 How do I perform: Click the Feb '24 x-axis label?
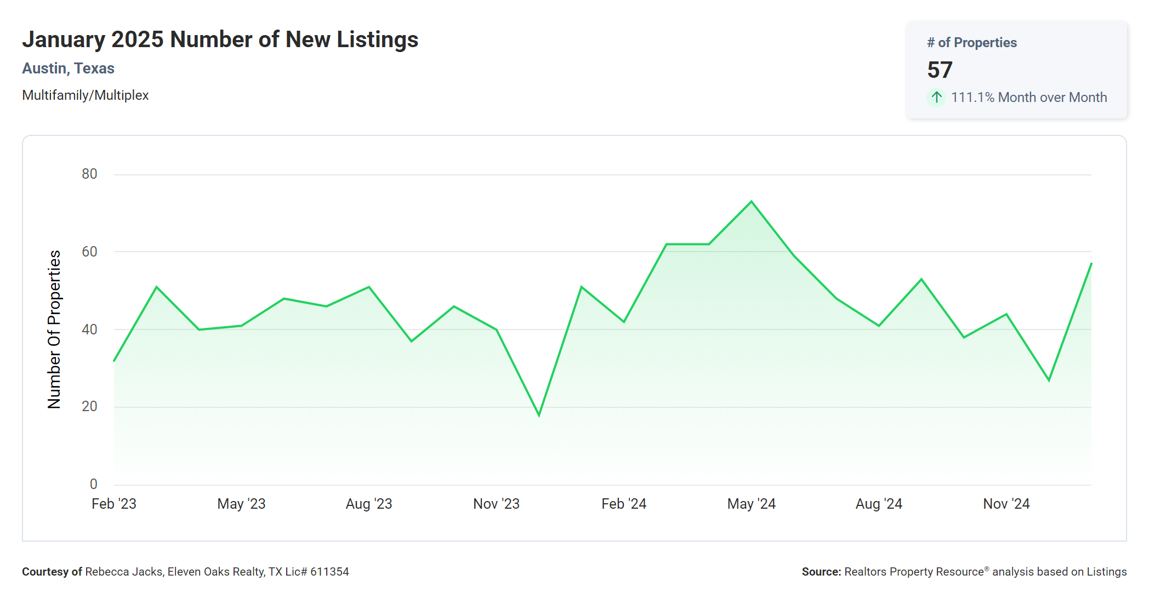[624, 504]
